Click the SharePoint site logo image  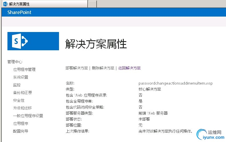click(33, 41)
